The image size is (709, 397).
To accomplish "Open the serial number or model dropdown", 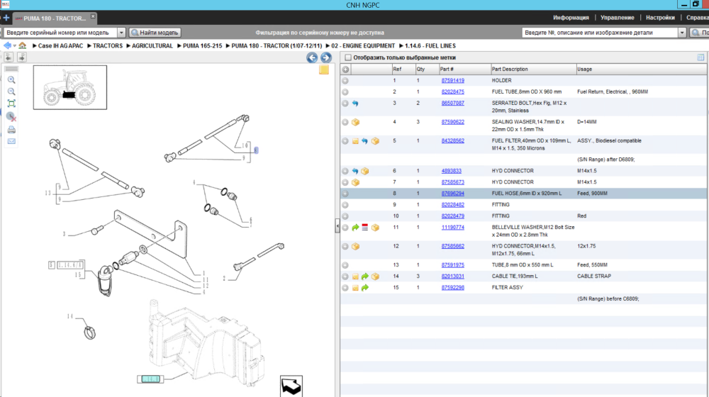I will [121, 33].
